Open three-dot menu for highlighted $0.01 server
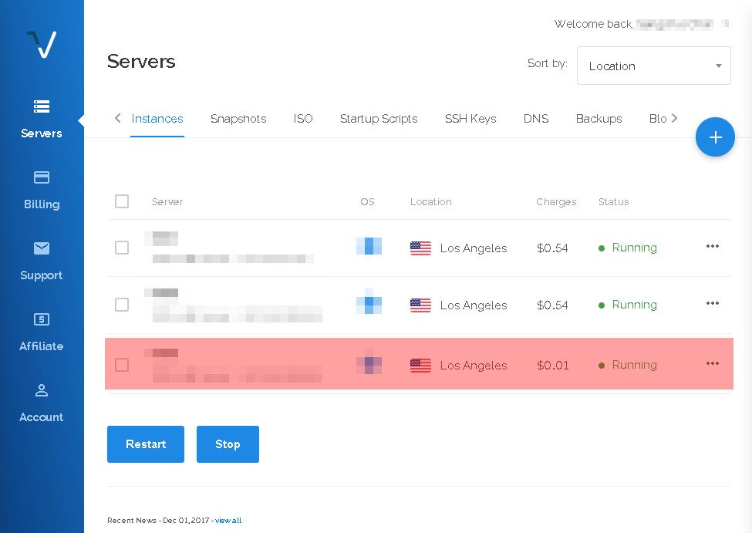 [712, 363]
